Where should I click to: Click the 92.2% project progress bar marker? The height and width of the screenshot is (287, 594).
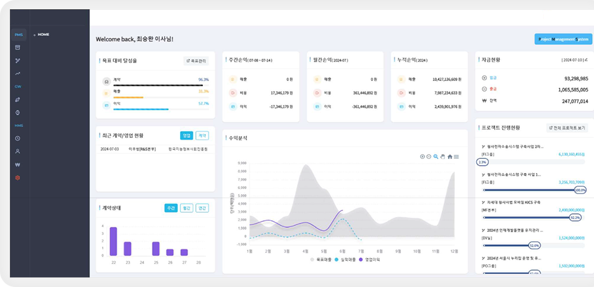(575, 218)
